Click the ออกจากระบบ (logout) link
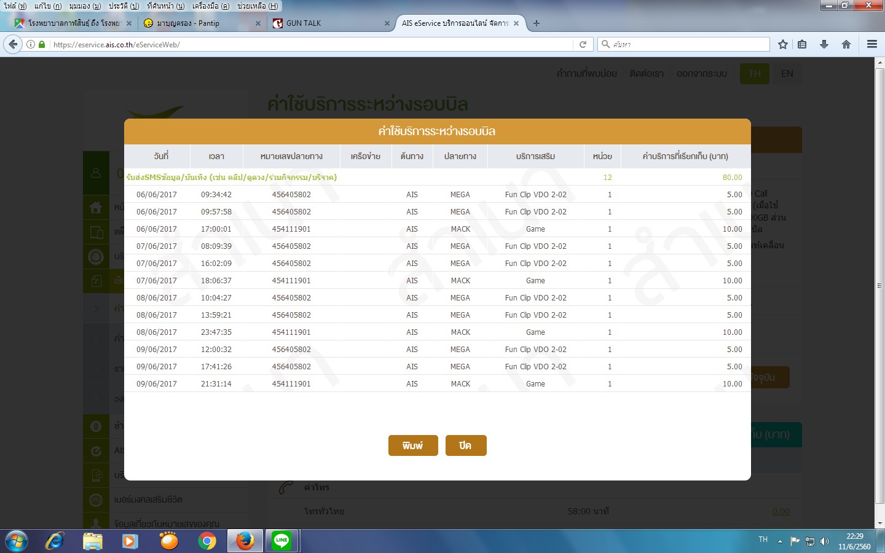Viewport: 885px width, 553px height. [702, 74]
